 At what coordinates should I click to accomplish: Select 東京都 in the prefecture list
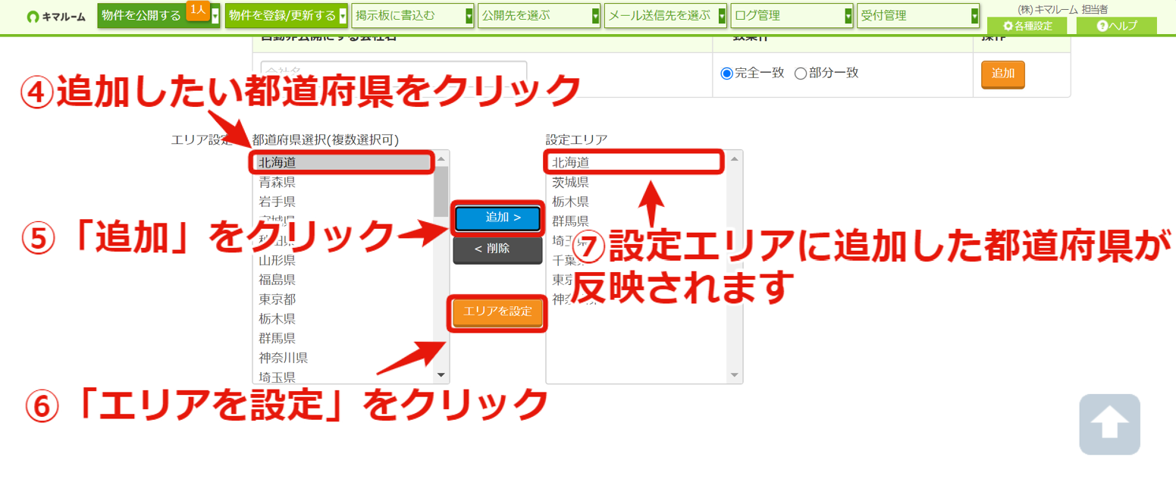click(345, 299)
